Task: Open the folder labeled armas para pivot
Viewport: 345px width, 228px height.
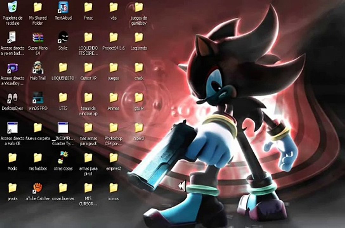Action: click(x=88, y=157)
